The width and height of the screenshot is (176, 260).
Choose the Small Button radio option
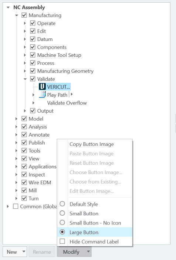(62, 213)
